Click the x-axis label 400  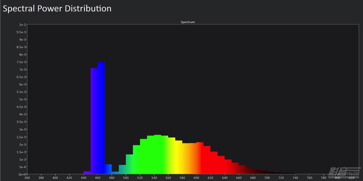point(55,178)
